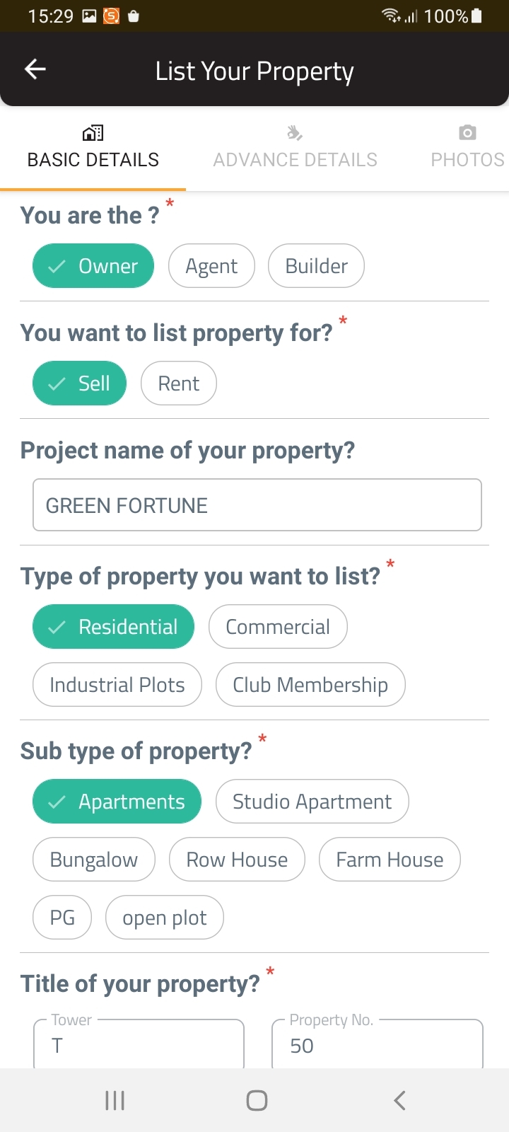Choose Farm House sub type

coord(390,860)
